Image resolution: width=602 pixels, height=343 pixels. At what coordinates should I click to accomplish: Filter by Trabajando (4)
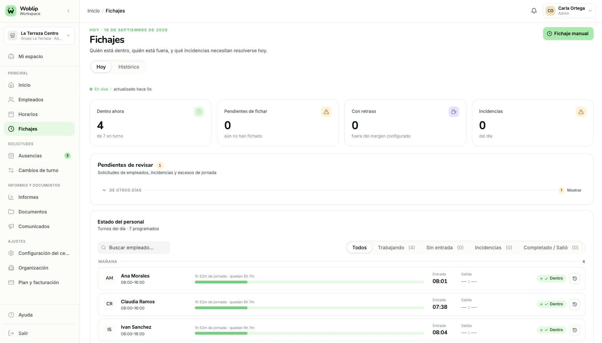tap(396, 248)
